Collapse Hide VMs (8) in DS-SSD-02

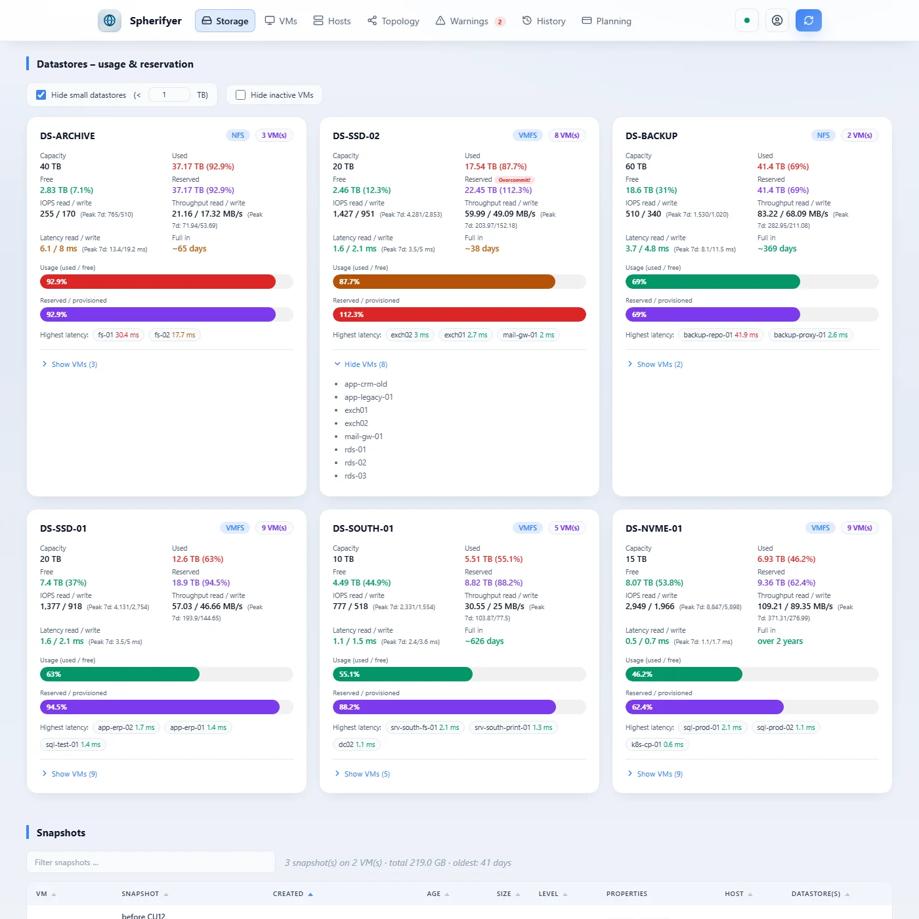pos(361,364)
